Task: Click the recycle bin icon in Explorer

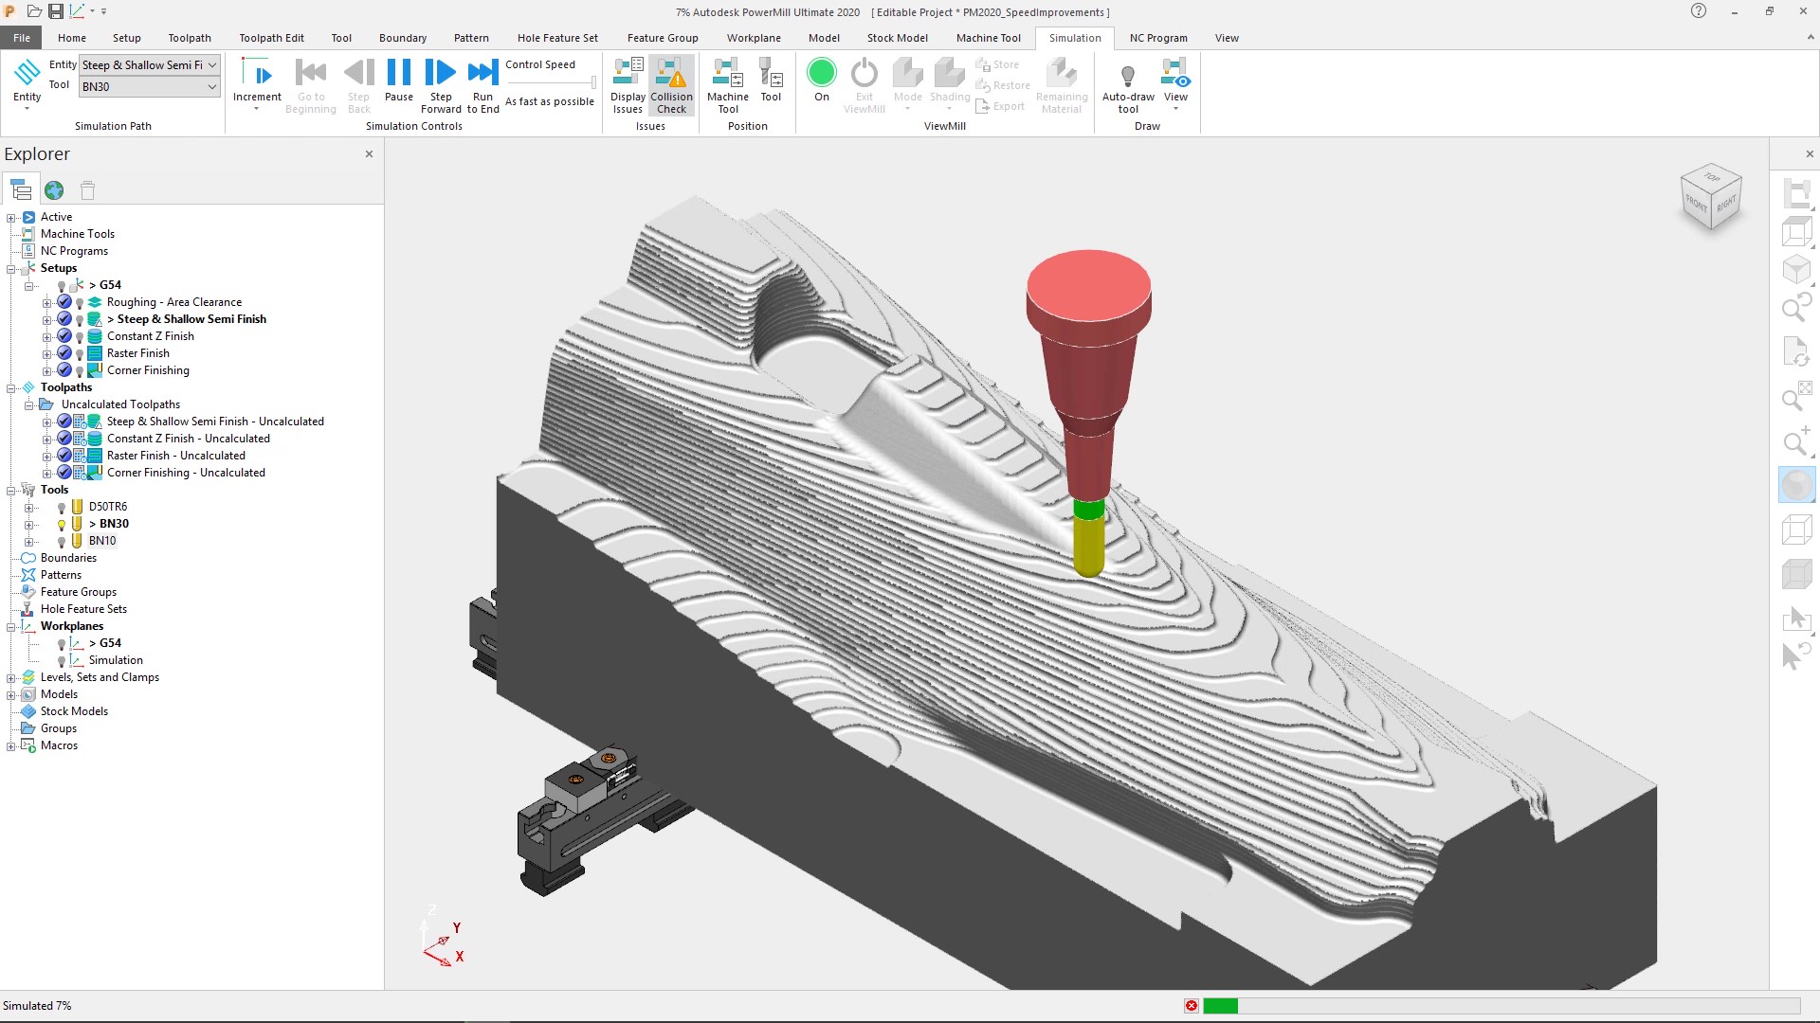Action: click(x=87, y=190)
